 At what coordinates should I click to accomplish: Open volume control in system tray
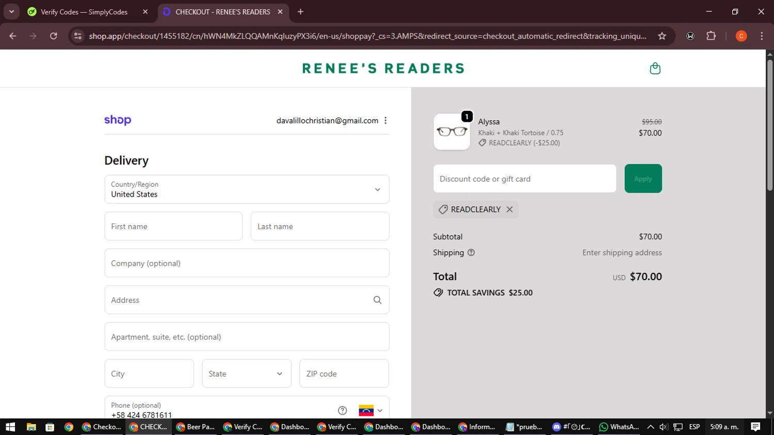pos(664,427)
